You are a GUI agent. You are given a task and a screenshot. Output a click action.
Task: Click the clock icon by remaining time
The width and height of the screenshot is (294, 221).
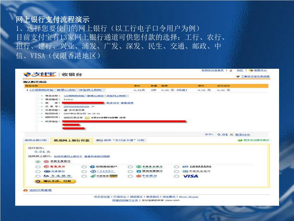pos(87,118)
